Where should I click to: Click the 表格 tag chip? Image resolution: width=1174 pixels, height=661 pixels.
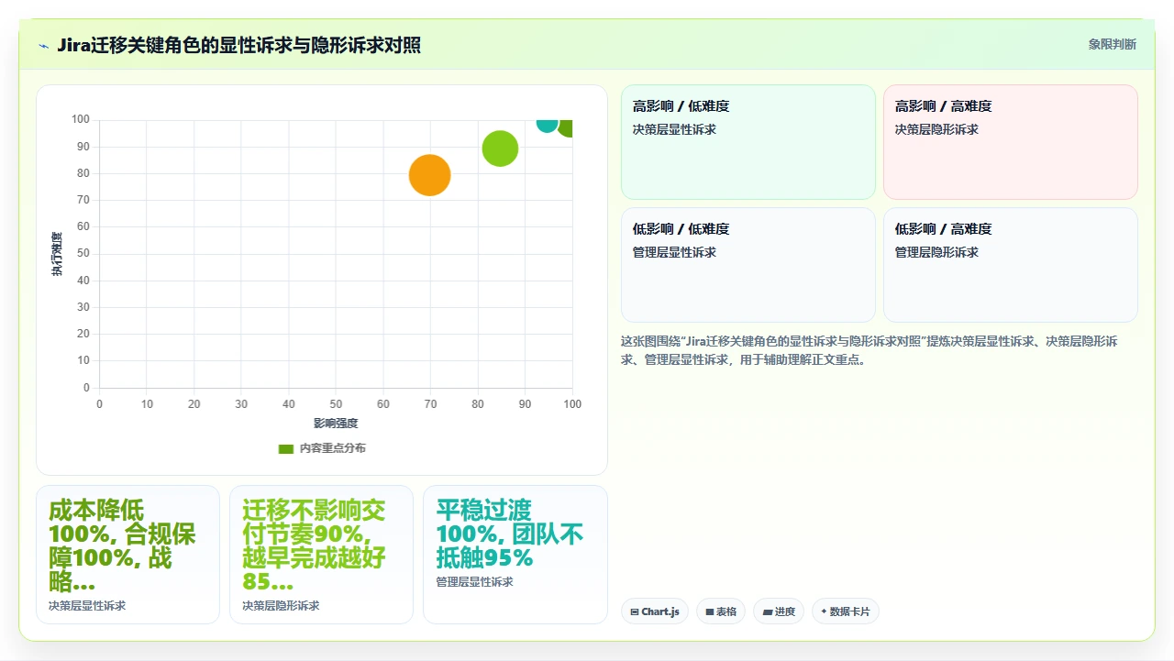click(721, 611)
